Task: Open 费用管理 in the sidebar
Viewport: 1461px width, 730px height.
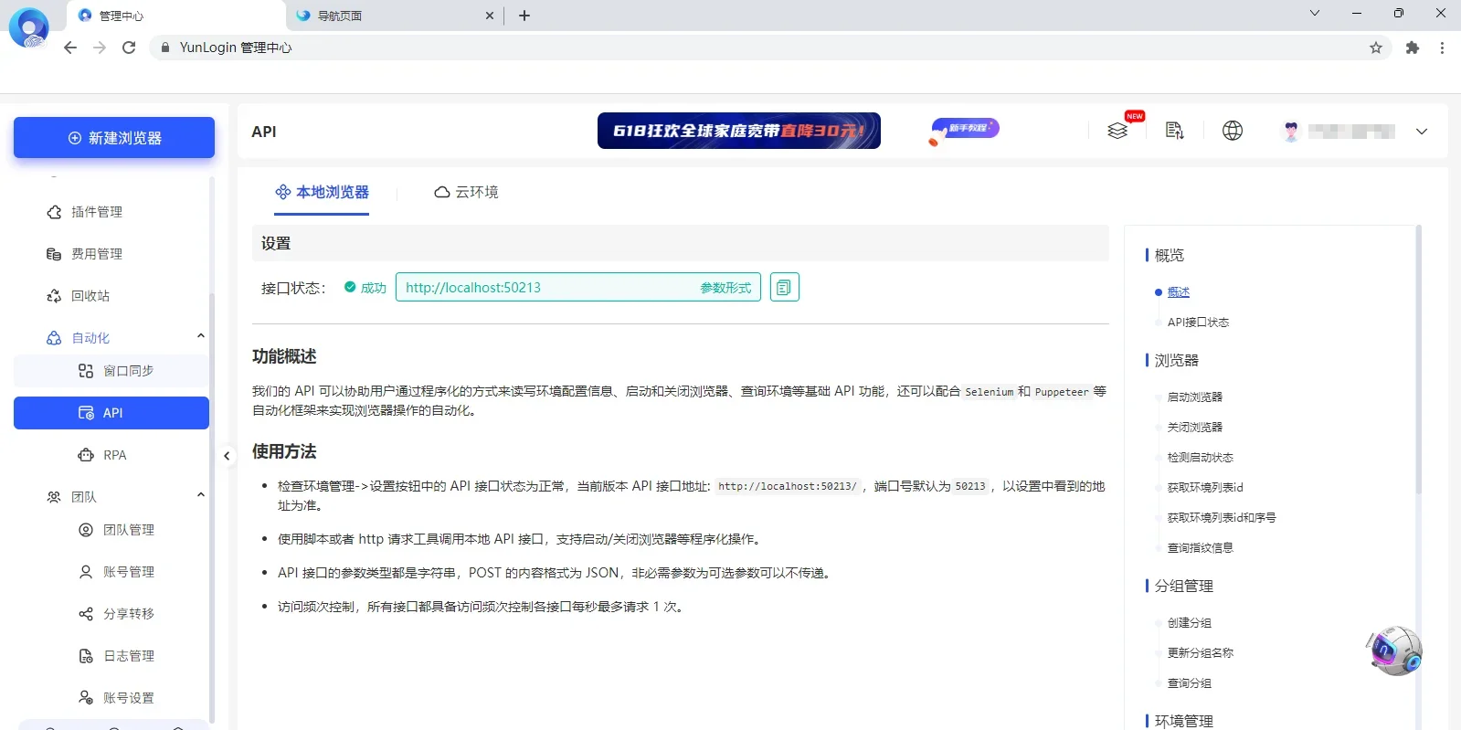Action: pyautogui.click(x=96, y=254)
